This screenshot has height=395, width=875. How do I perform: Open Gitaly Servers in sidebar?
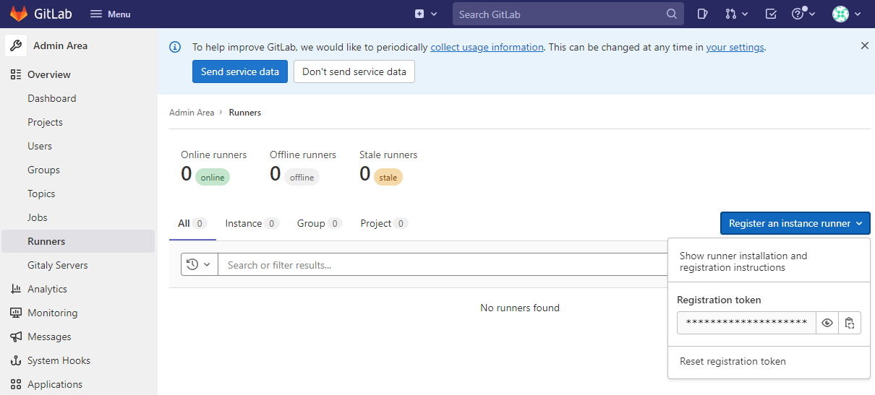pyautogui.click(x=57, y=265)
